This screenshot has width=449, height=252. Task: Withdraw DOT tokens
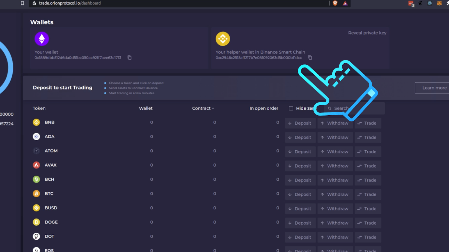[335, 237]
